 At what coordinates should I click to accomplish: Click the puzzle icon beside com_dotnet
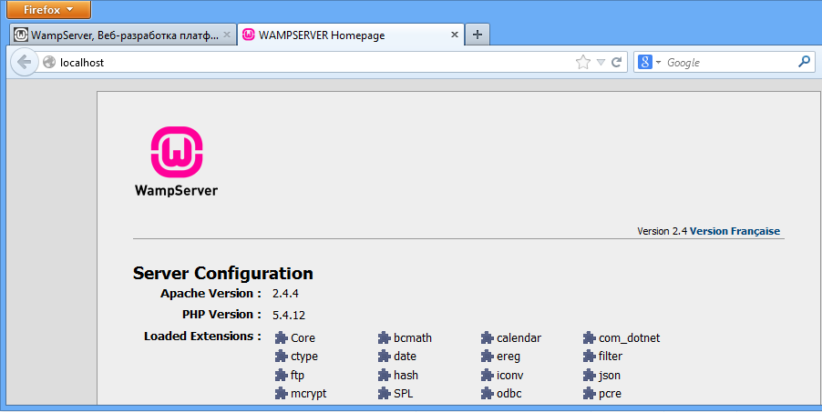click(x=590, y=338)
